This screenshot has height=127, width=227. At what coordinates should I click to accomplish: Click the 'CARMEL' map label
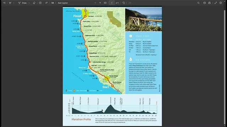tap(92, 13)
